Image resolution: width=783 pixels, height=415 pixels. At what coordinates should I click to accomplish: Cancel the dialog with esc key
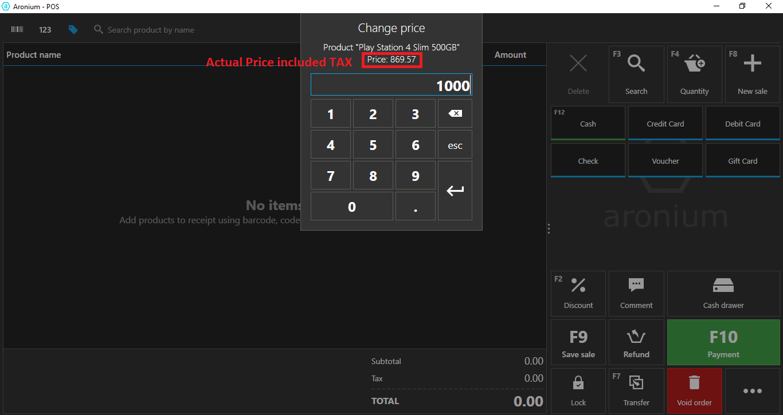[455, 145]
